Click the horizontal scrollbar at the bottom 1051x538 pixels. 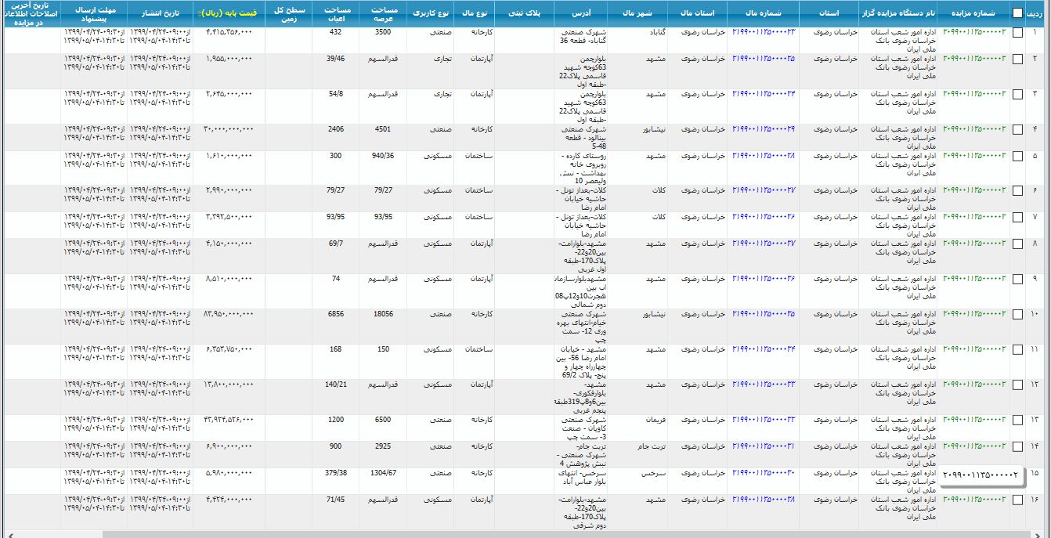(525, 534)
